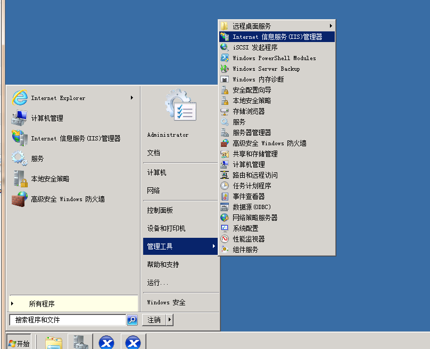Click the 服务 gears icon in pinned list
Screen dimensions: 430x349
20,158
